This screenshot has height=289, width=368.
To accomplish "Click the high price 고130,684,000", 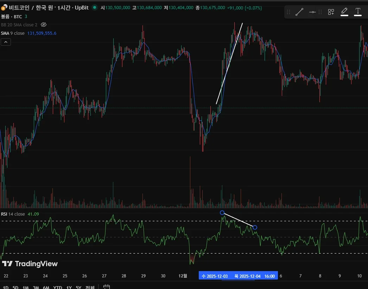I will click(147, 8).
